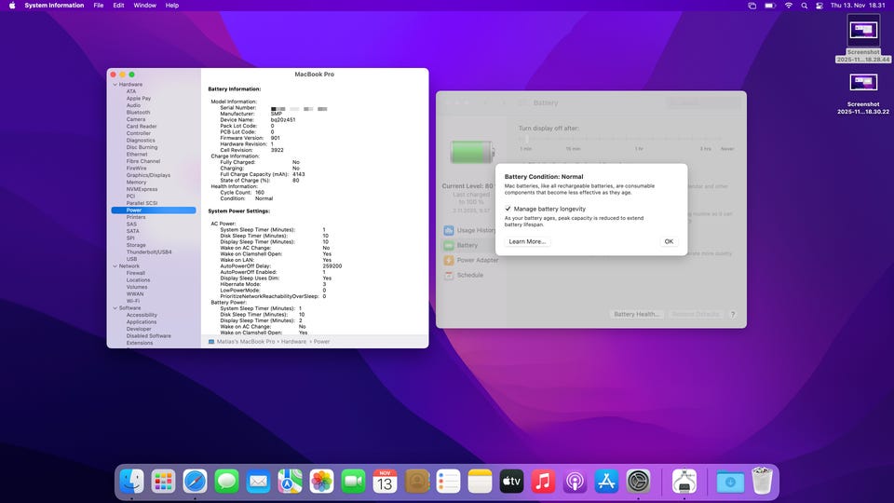Open the Music app icon
Viewport: 894px width, 503px height.
543,481
